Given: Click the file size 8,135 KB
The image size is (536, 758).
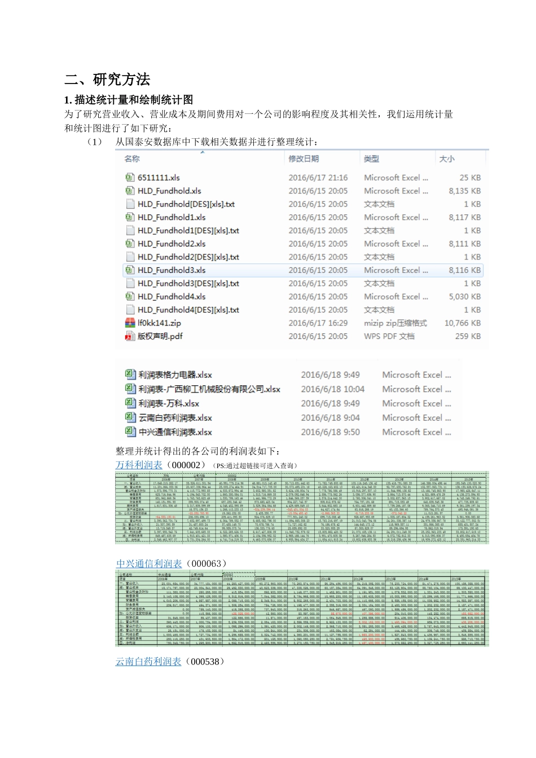Looking at the screenshot, I should 465,191.
